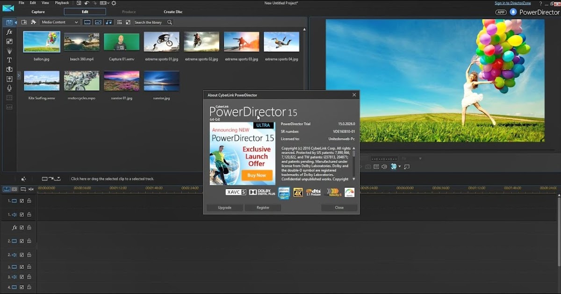Select the motorcycles.mpo thumbnail
Screen dimensions: 561x294
[81, 80]
